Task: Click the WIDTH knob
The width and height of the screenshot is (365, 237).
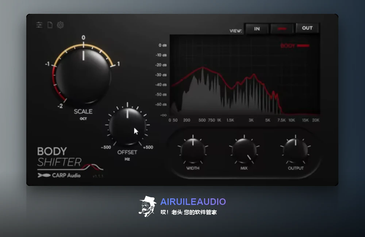Action: (193, 151)
